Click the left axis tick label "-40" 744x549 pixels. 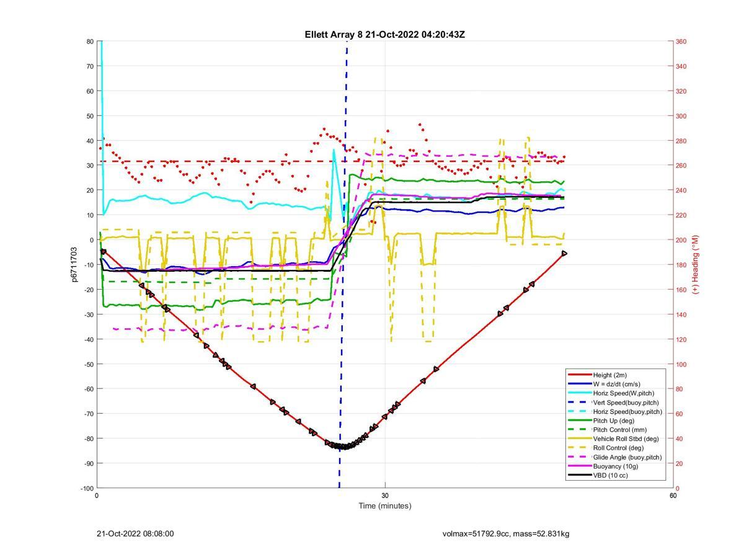coord(89,339)
